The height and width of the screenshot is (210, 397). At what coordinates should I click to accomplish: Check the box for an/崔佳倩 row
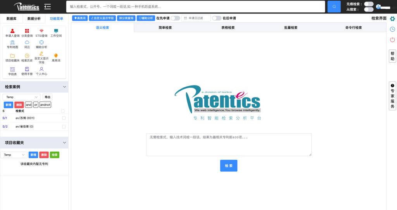(64, 126)
